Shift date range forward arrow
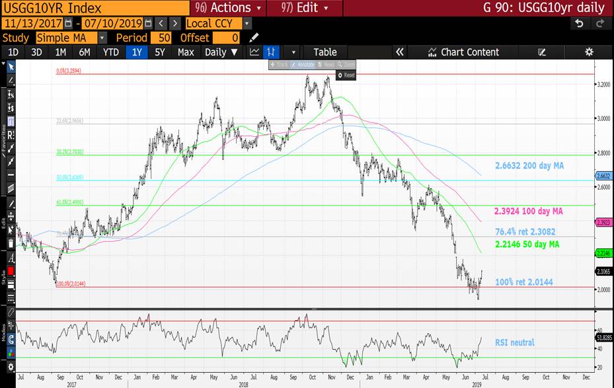The image size is (614, 388). [x=175, y=24]
